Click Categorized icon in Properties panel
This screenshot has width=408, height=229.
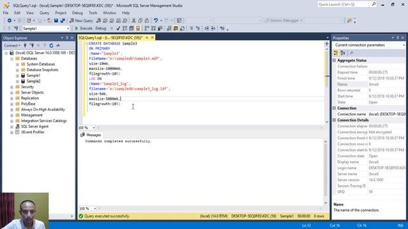tap(336, 53)
